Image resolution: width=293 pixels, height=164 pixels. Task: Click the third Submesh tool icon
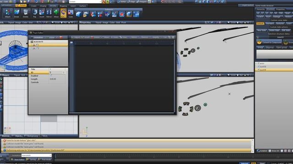93,14
